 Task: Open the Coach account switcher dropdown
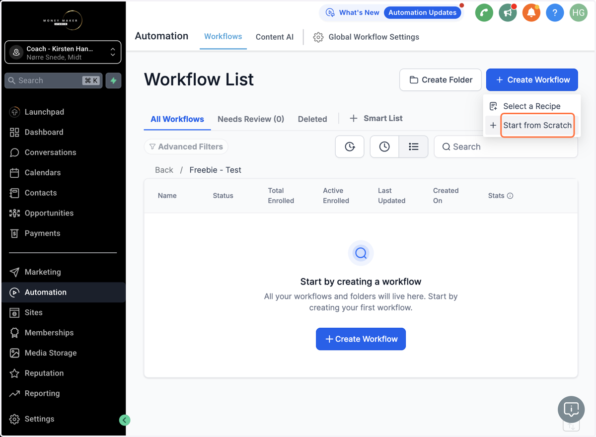coord(63,52)
